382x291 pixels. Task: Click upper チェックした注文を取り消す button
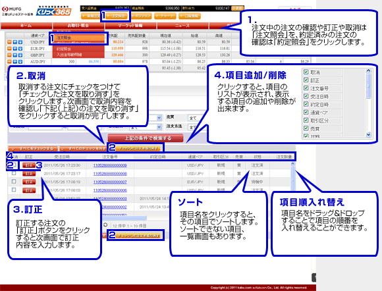click(138, 148)
